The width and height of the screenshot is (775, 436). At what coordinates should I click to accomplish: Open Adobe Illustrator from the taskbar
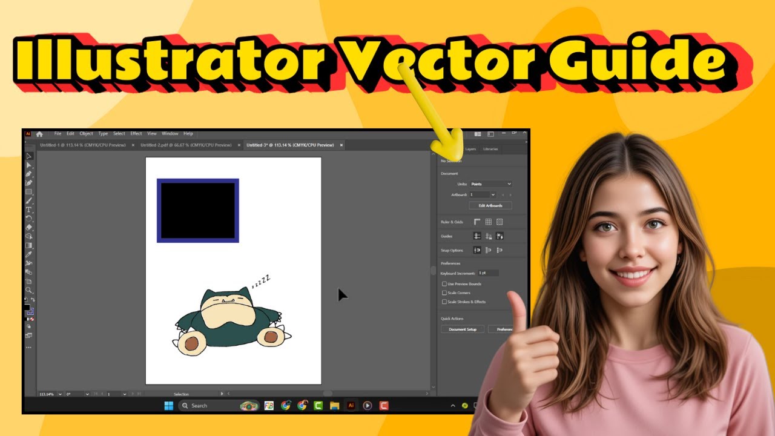click(x=351, y=406)
